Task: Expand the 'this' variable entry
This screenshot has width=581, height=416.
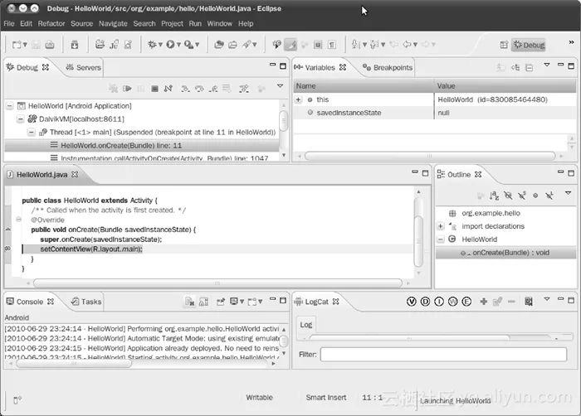Action: click(299, 99)
